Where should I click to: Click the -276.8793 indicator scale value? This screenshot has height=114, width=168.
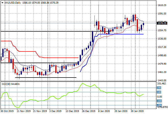click(162, 107)
